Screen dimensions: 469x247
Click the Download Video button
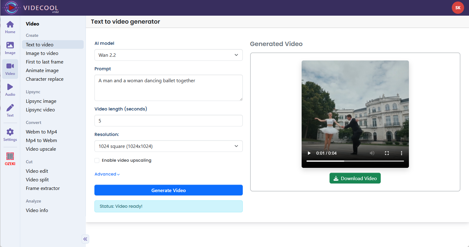click(x=355, y=178)
